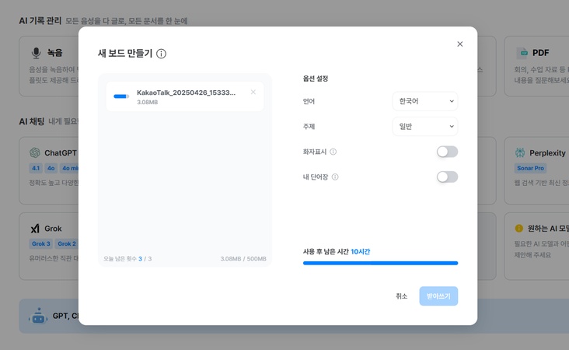Close the new board dialog with X
The width and height of the screenshot is (569, 350).
[459, 44]
